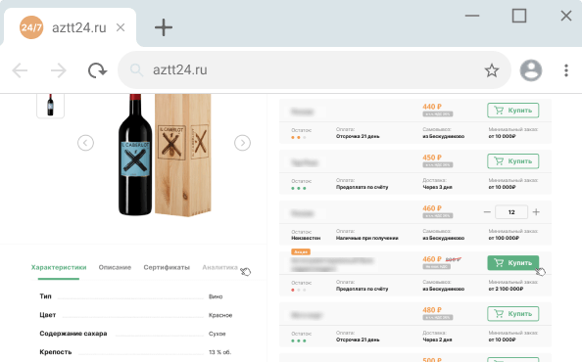Screen dimensions: 582x362
Task: Click the Тип characteristic label
Action: pos(46,296)
